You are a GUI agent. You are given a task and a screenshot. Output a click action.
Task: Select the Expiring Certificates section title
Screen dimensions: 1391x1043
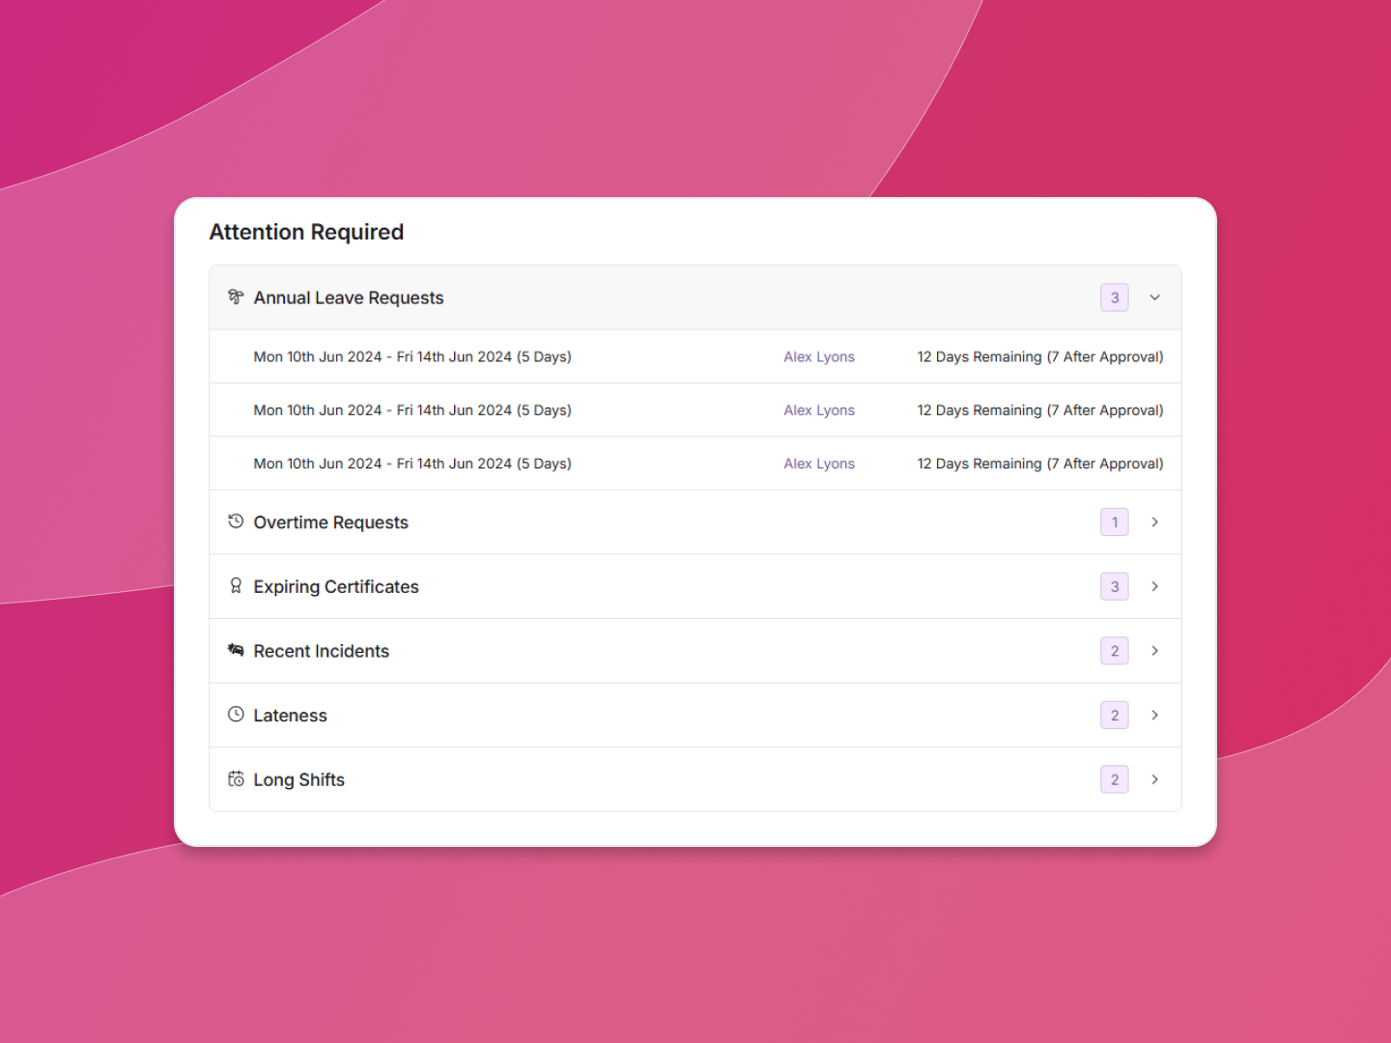(x=336, y=587)
